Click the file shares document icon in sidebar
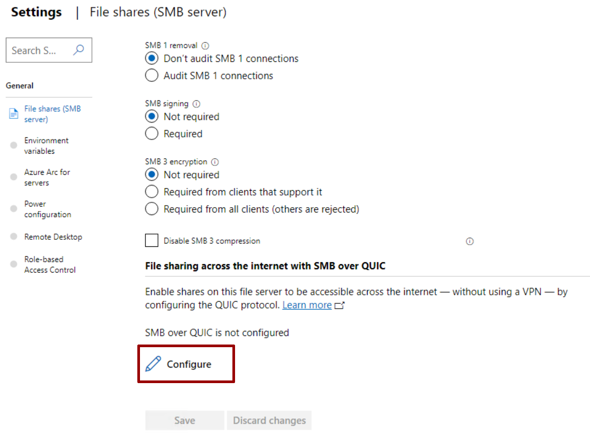 click(13, 113)
